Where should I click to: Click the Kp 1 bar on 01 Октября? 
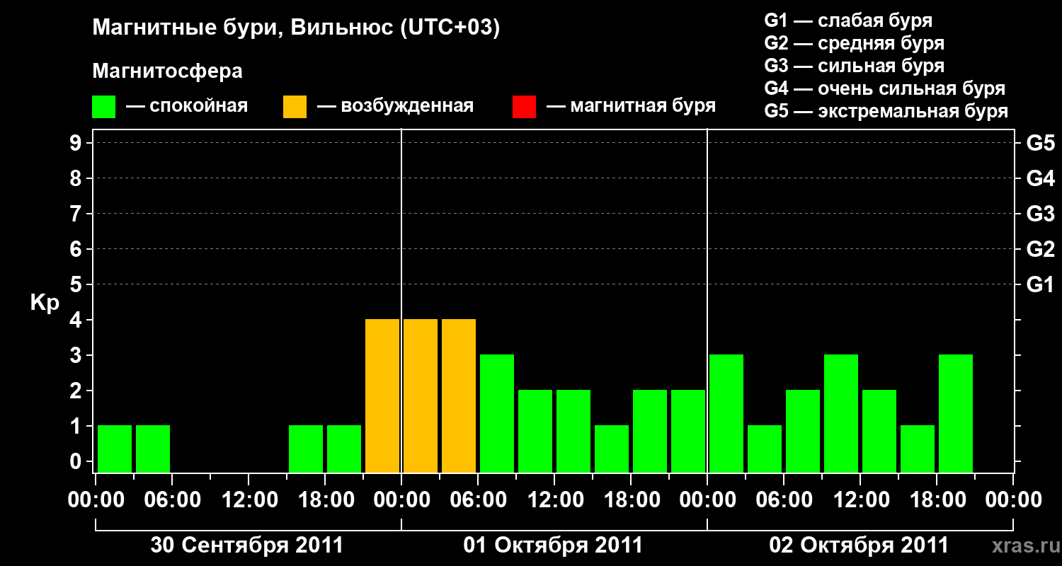pyautogui.click(x=612, y=449)
